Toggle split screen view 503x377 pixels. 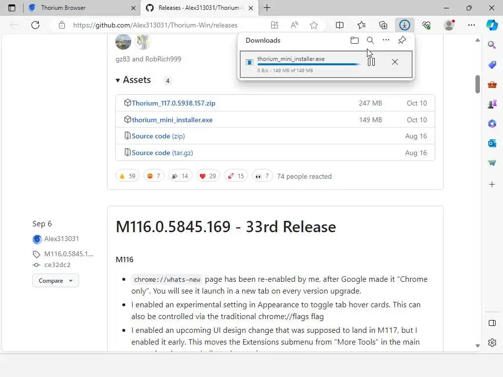(x=339, y=25)
